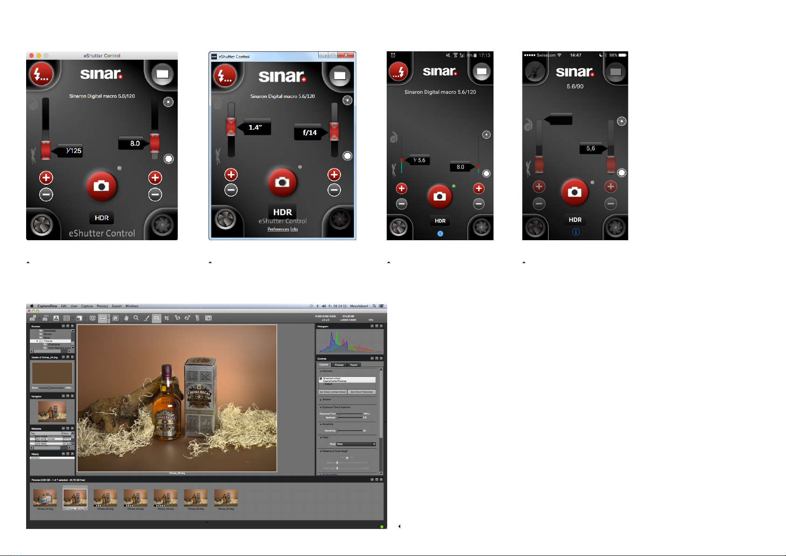Open the Windows menu in CaptureFlow menu bar
The image size is (786, 556).
(132, 306)
